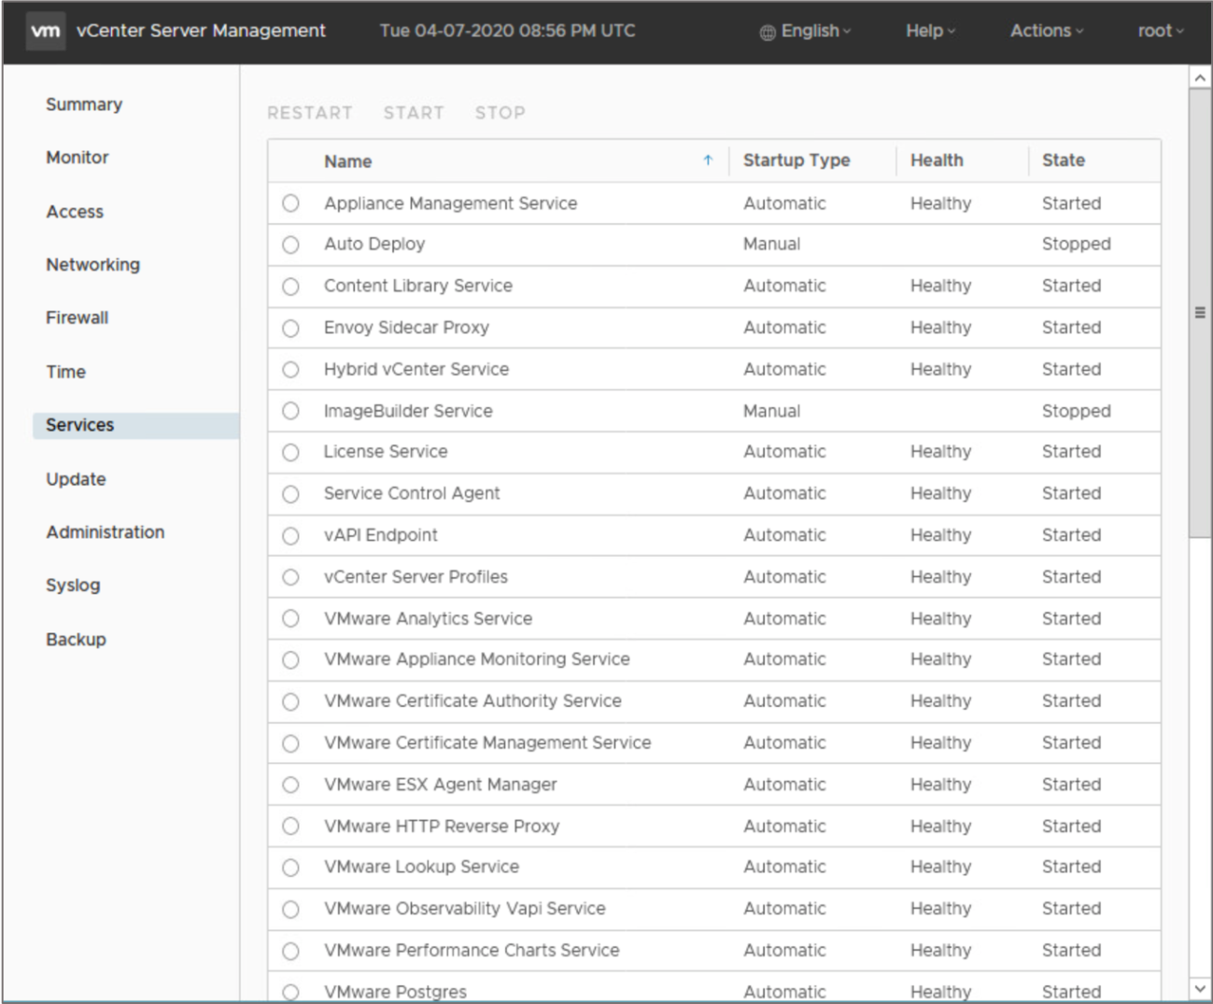Click the STOP button
1213x1004 pixels.
point(501,113)
